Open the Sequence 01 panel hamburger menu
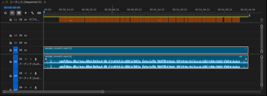The height and width of the screenshot is (96, 267). pos(45,2)
